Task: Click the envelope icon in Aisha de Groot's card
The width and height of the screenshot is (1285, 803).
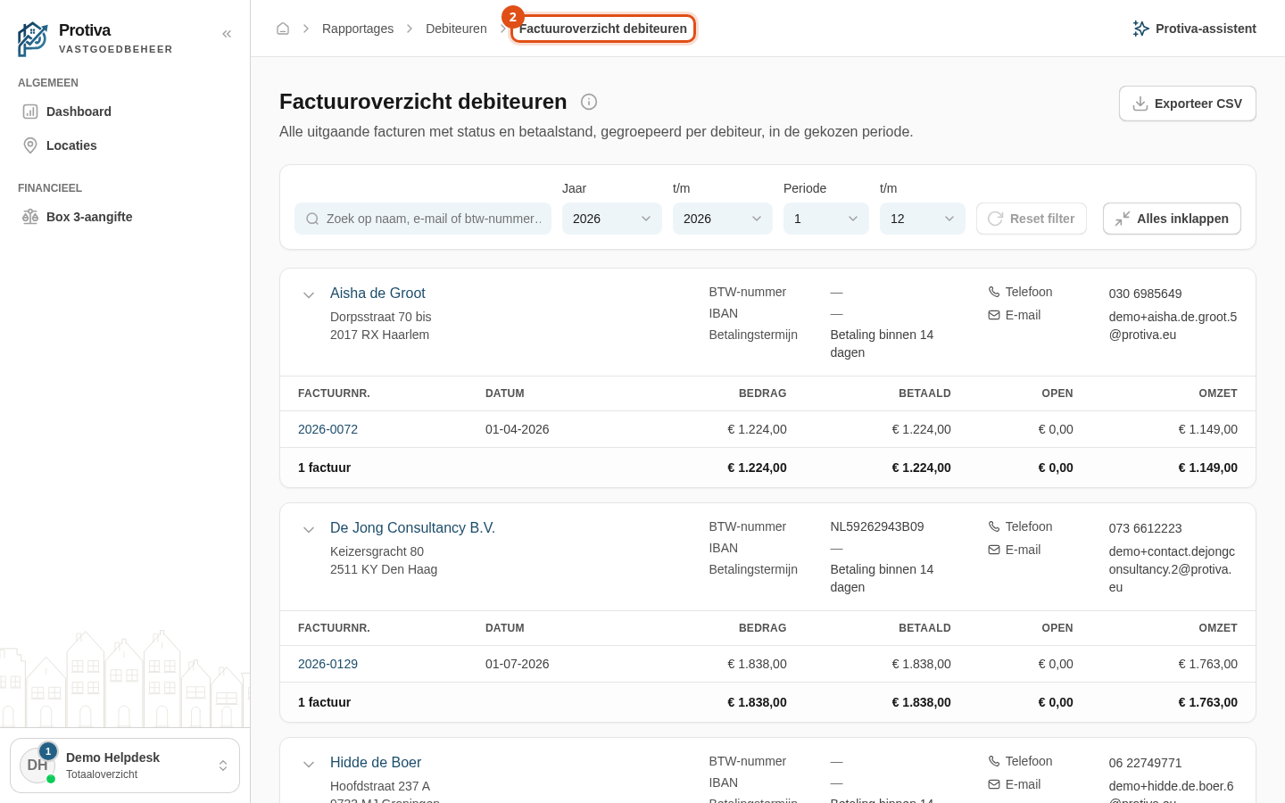Action: (x=994, y=315)
